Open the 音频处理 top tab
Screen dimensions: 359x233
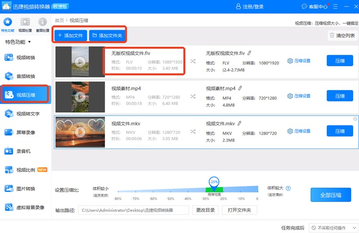[x=42, y=25]
